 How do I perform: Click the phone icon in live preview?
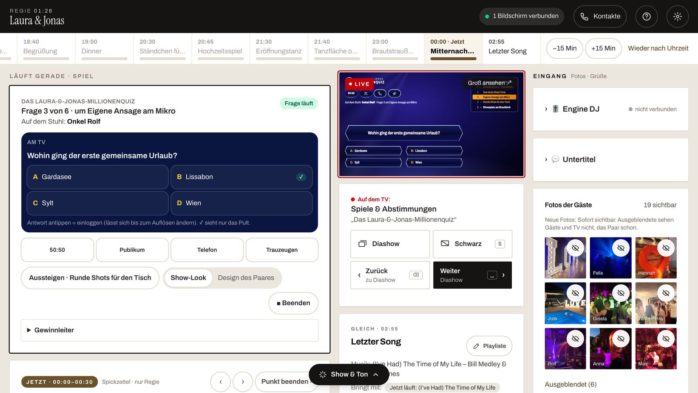(x=380, y=93)
